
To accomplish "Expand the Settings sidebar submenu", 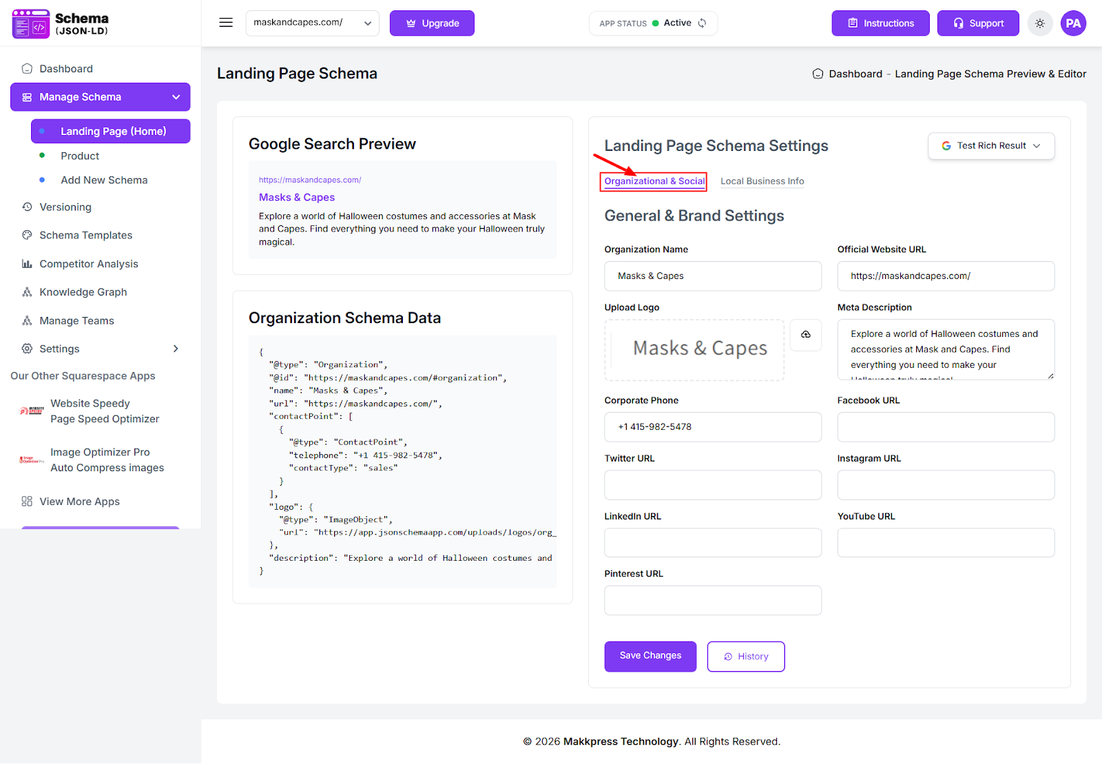I will (x=176, y=349).
